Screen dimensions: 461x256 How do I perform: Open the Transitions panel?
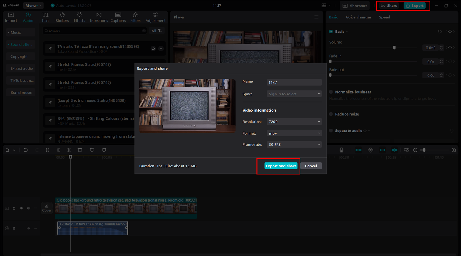tap(99, 17)
